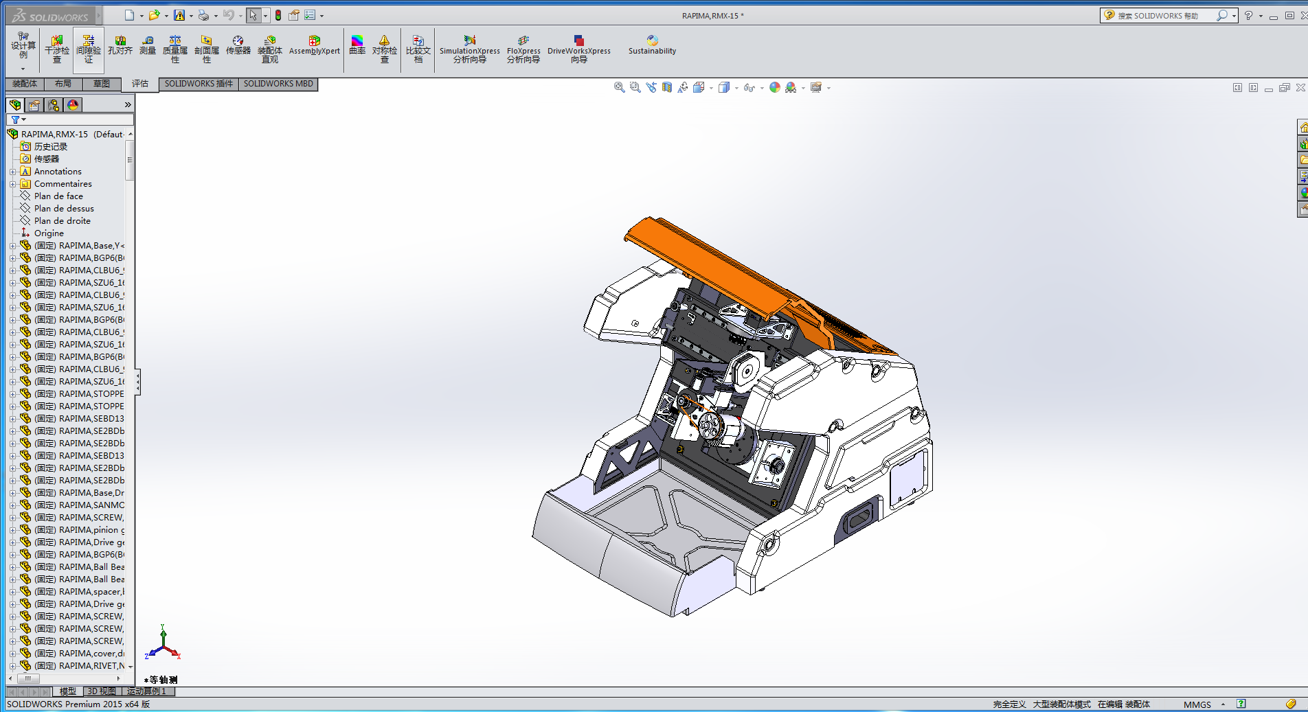Click the 干涉检查 interference detection tool
This screenshot has height=712, width=1308.
(x=57, y=49)
